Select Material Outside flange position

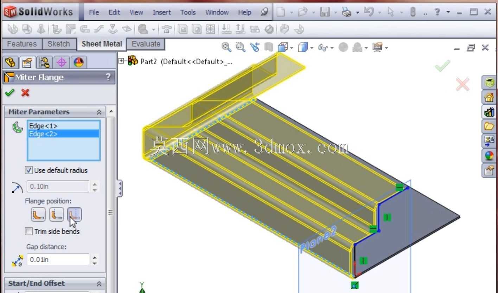click(x=57, y=215)
